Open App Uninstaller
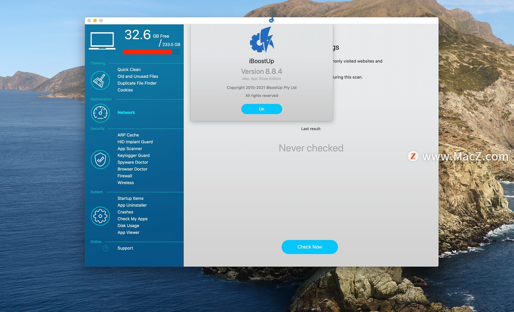Screen dimensions: 514x312 click(132, 205)
